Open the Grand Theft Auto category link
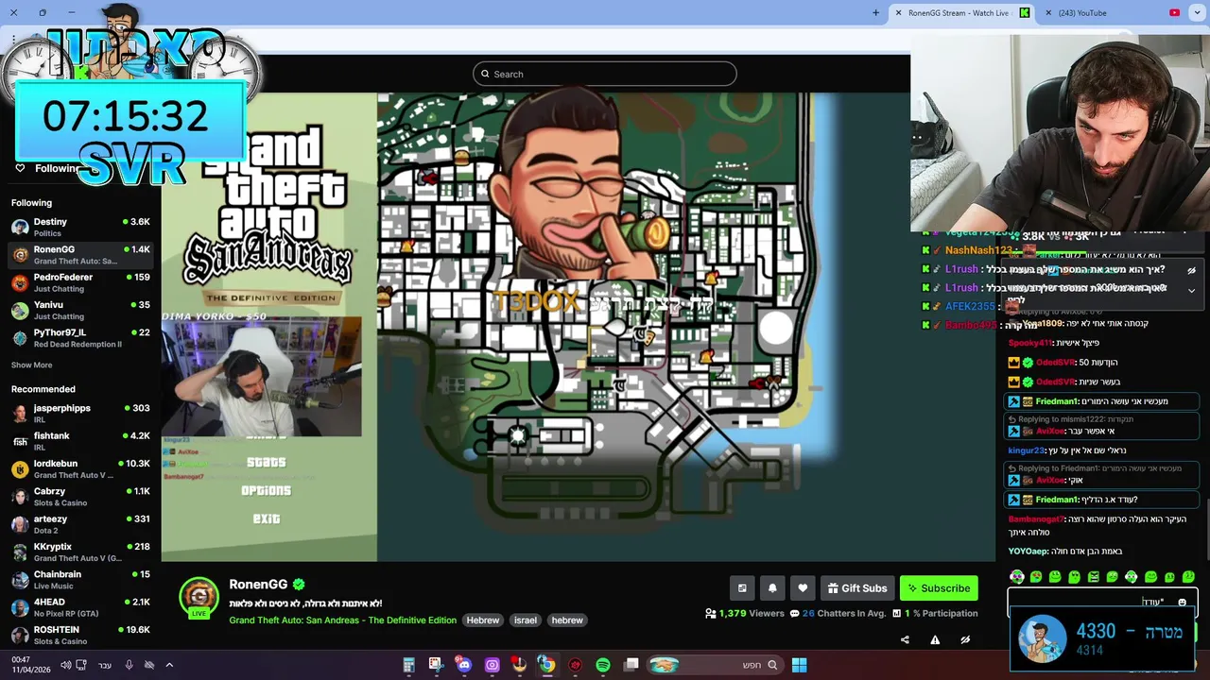Image resolution: width=1210 pixels, height=680 pixels. 342,620
